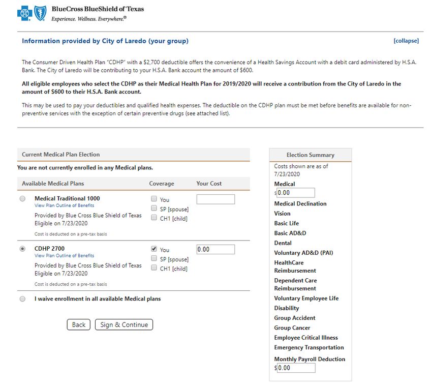Select 'Vision' in the Election Summary
432x385 pixels.
click(282, 214)
